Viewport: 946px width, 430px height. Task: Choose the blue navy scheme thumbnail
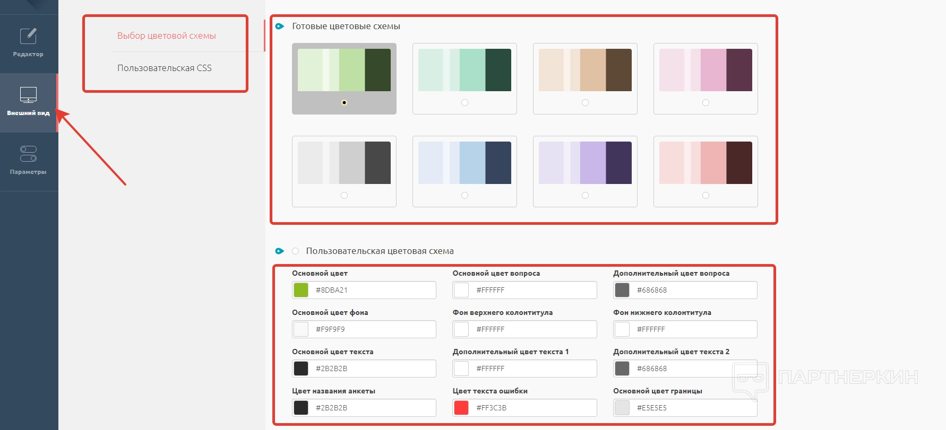coord(465,163)
